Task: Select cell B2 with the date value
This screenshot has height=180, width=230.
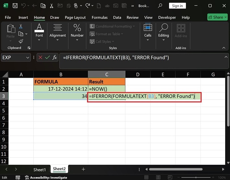Action: click(x=61, y=89)
